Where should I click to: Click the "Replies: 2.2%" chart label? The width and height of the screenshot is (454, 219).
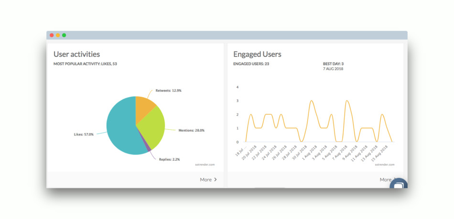coord(170,159)
